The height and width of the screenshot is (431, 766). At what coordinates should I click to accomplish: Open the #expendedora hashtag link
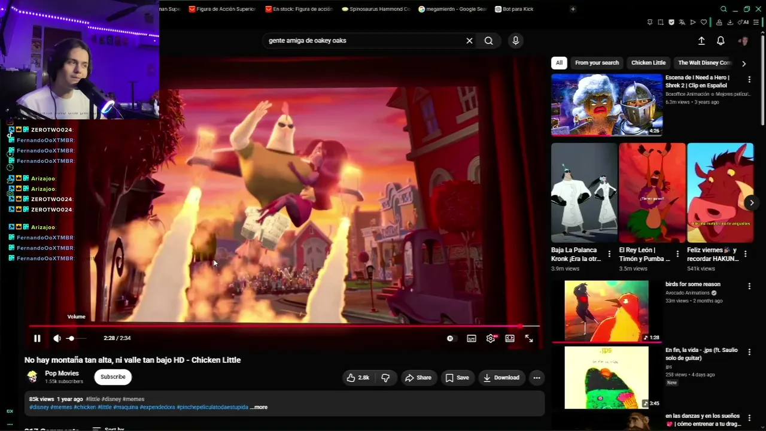click(x=157, y=407)
